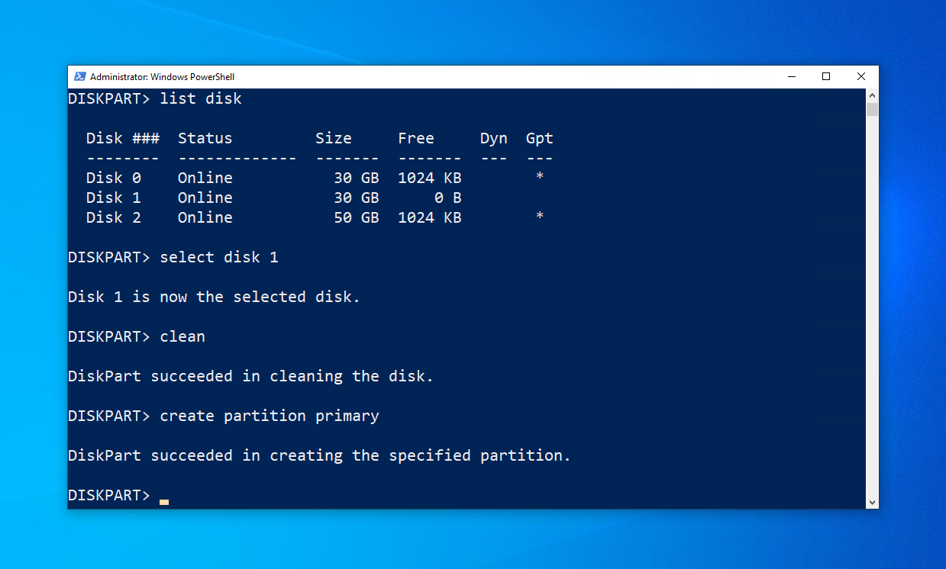Click the vertical scrollbar thumb

tap(872, 109)
